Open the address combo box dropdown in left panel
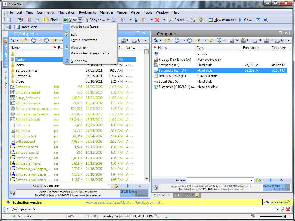Image resolution: width=295 pixels, height=221 pixels. pos(109,186)
